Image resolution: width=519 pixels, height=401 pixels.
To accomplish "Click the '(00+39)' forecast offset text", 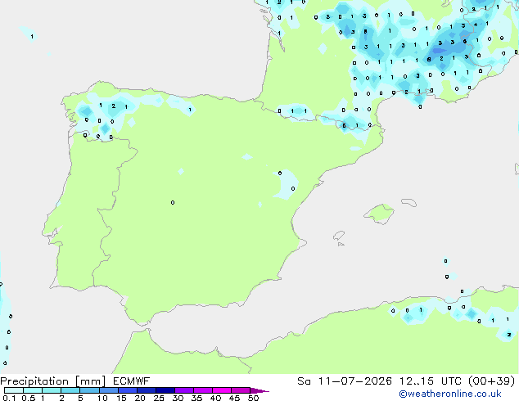I will (x=492, y=381).
